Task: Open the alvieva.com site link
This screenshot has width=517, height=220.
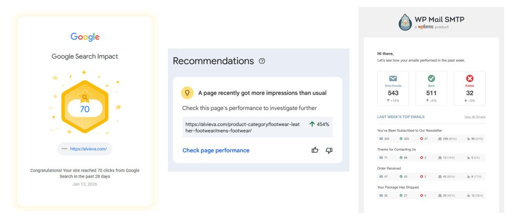Action: 88,149
